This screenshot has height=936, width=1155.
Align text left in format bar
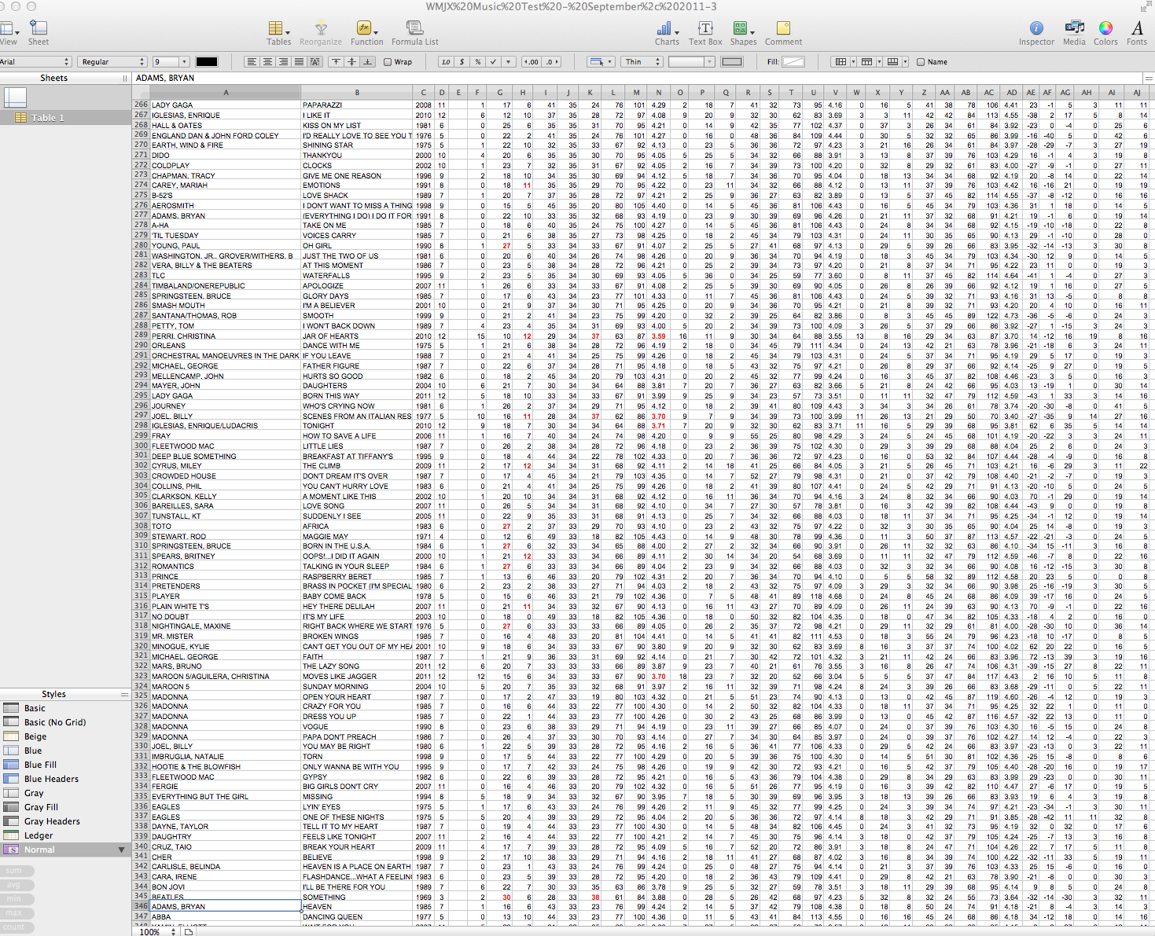click(x=252, y=61)
